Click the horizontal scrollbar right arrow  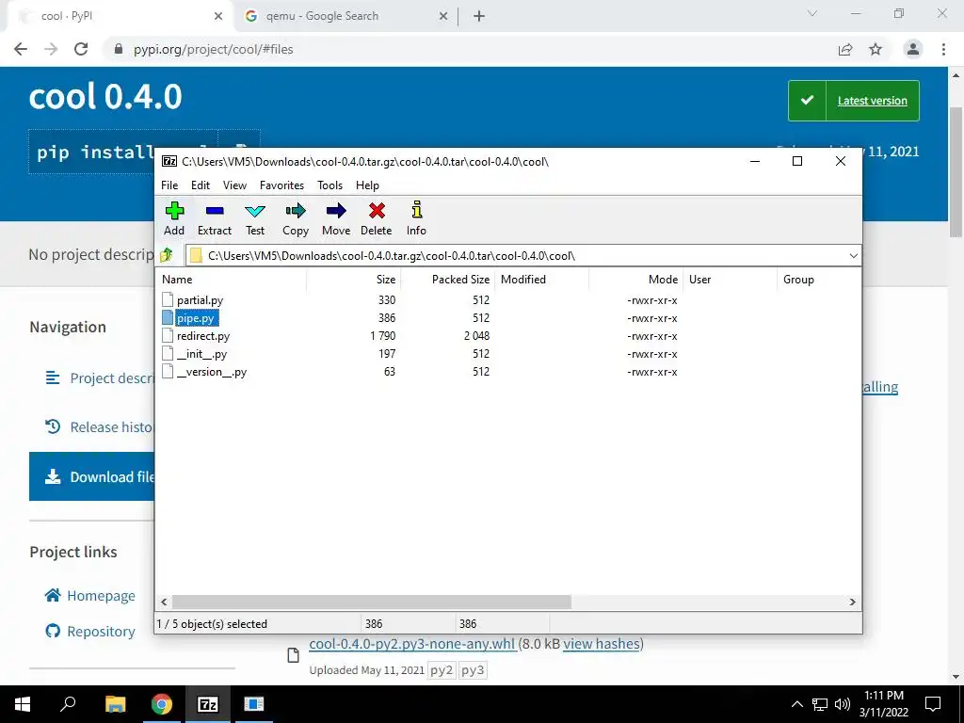pyautogui.click(x=852, y=602)
